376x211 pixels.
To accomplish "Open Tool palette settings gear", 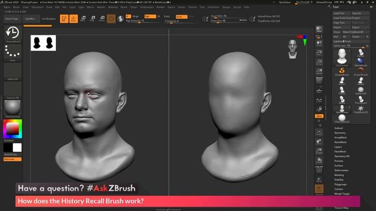I will pyautogui.click(x=371, y=7).
